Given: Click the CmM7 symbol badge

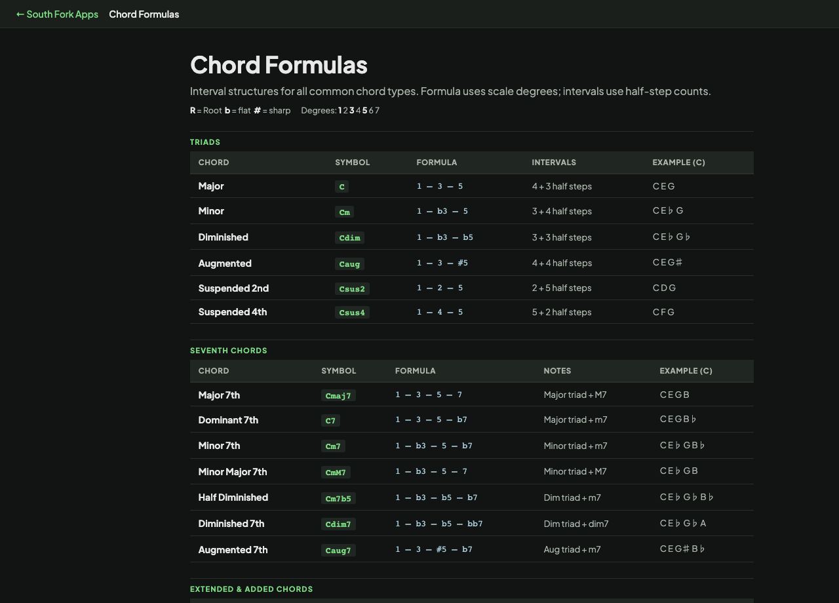Looking at the screenshot, I should click(336, 472).
